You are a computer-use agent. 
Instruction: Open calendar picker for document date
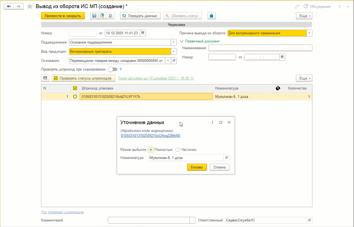[143, 33]
